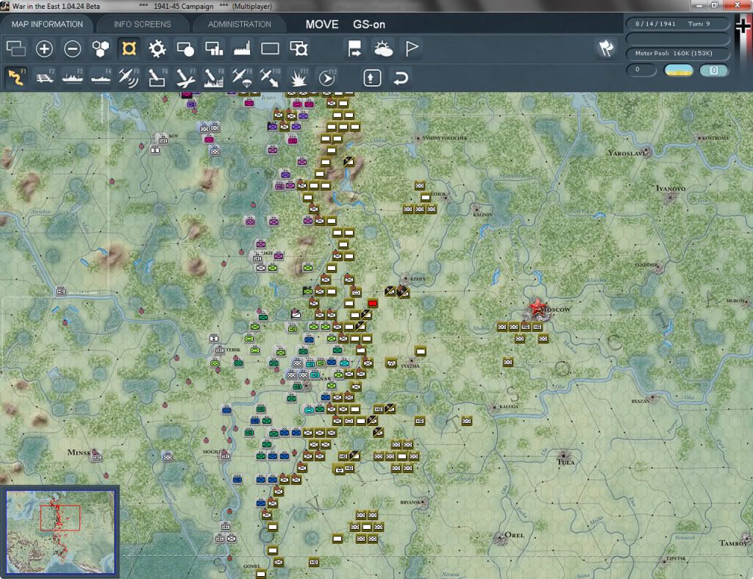The width and height of the screenshot is (753, 579).
Task: Click the Gomel city label
Action: coord(251,566)
